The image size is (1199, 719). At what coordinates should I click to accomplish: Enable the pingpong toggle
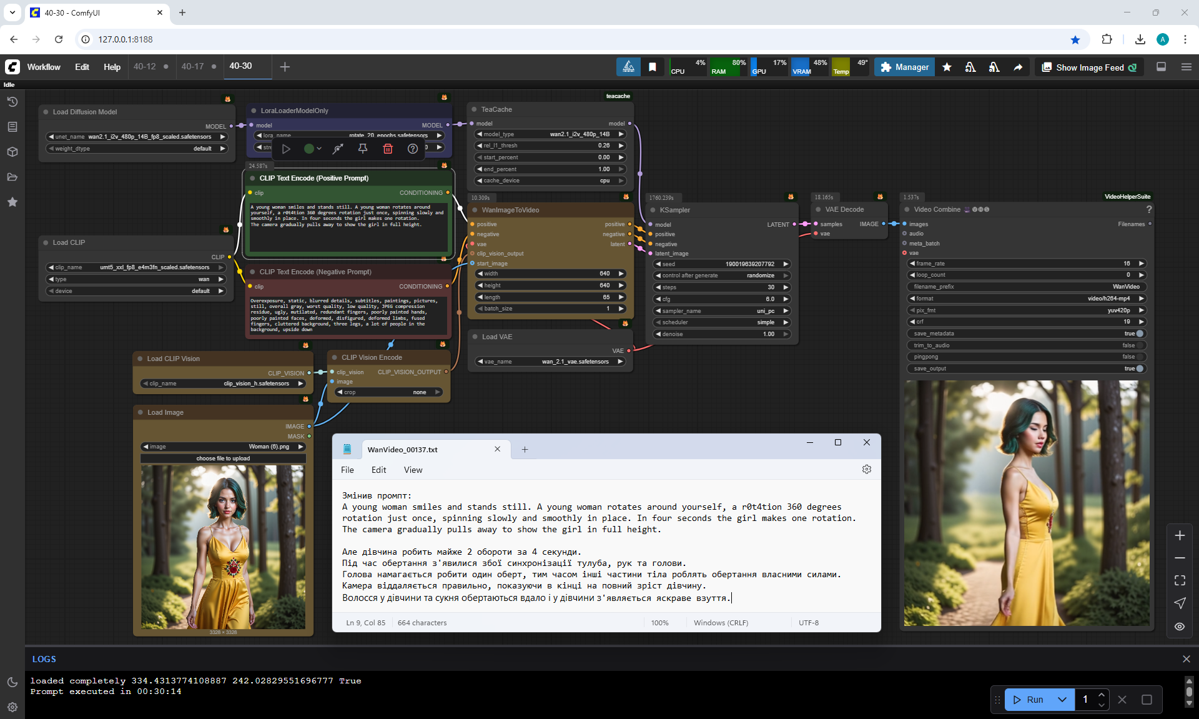tap(1139, 357)
